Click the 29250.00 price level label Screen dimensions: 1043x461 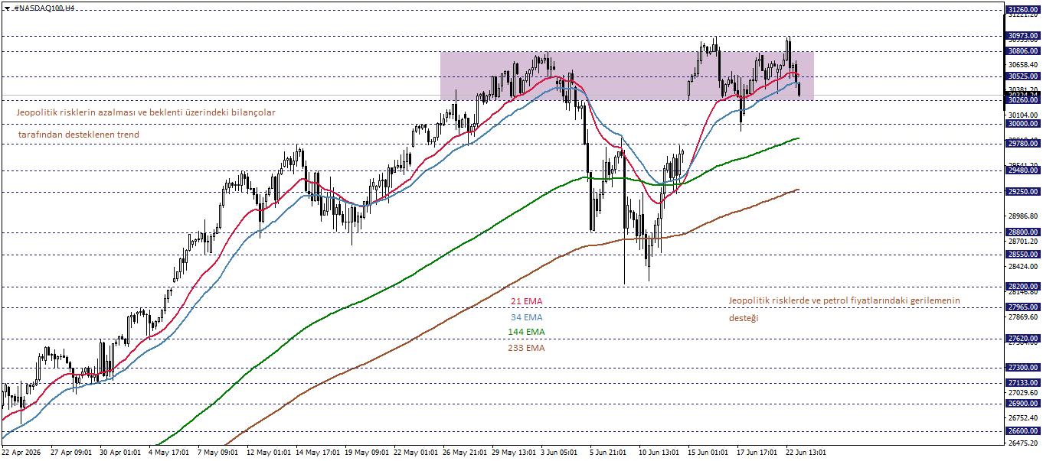click(1023, 192)
